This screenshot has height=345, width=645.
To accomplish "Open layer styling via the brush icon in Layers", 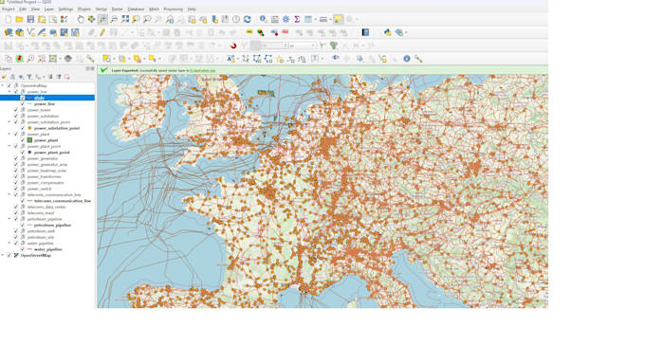I will [x=4, y=77].
